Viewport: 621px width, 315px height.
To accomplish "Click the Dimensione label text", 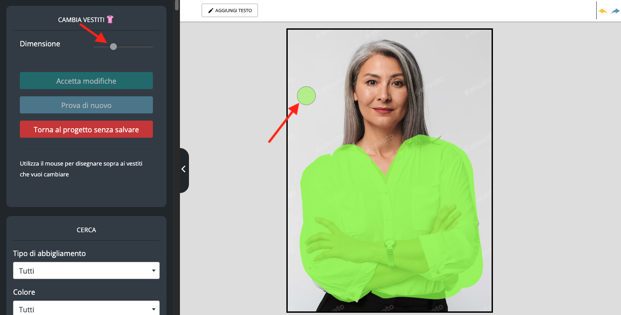I will pyautogui.click(x=40, y=44).
